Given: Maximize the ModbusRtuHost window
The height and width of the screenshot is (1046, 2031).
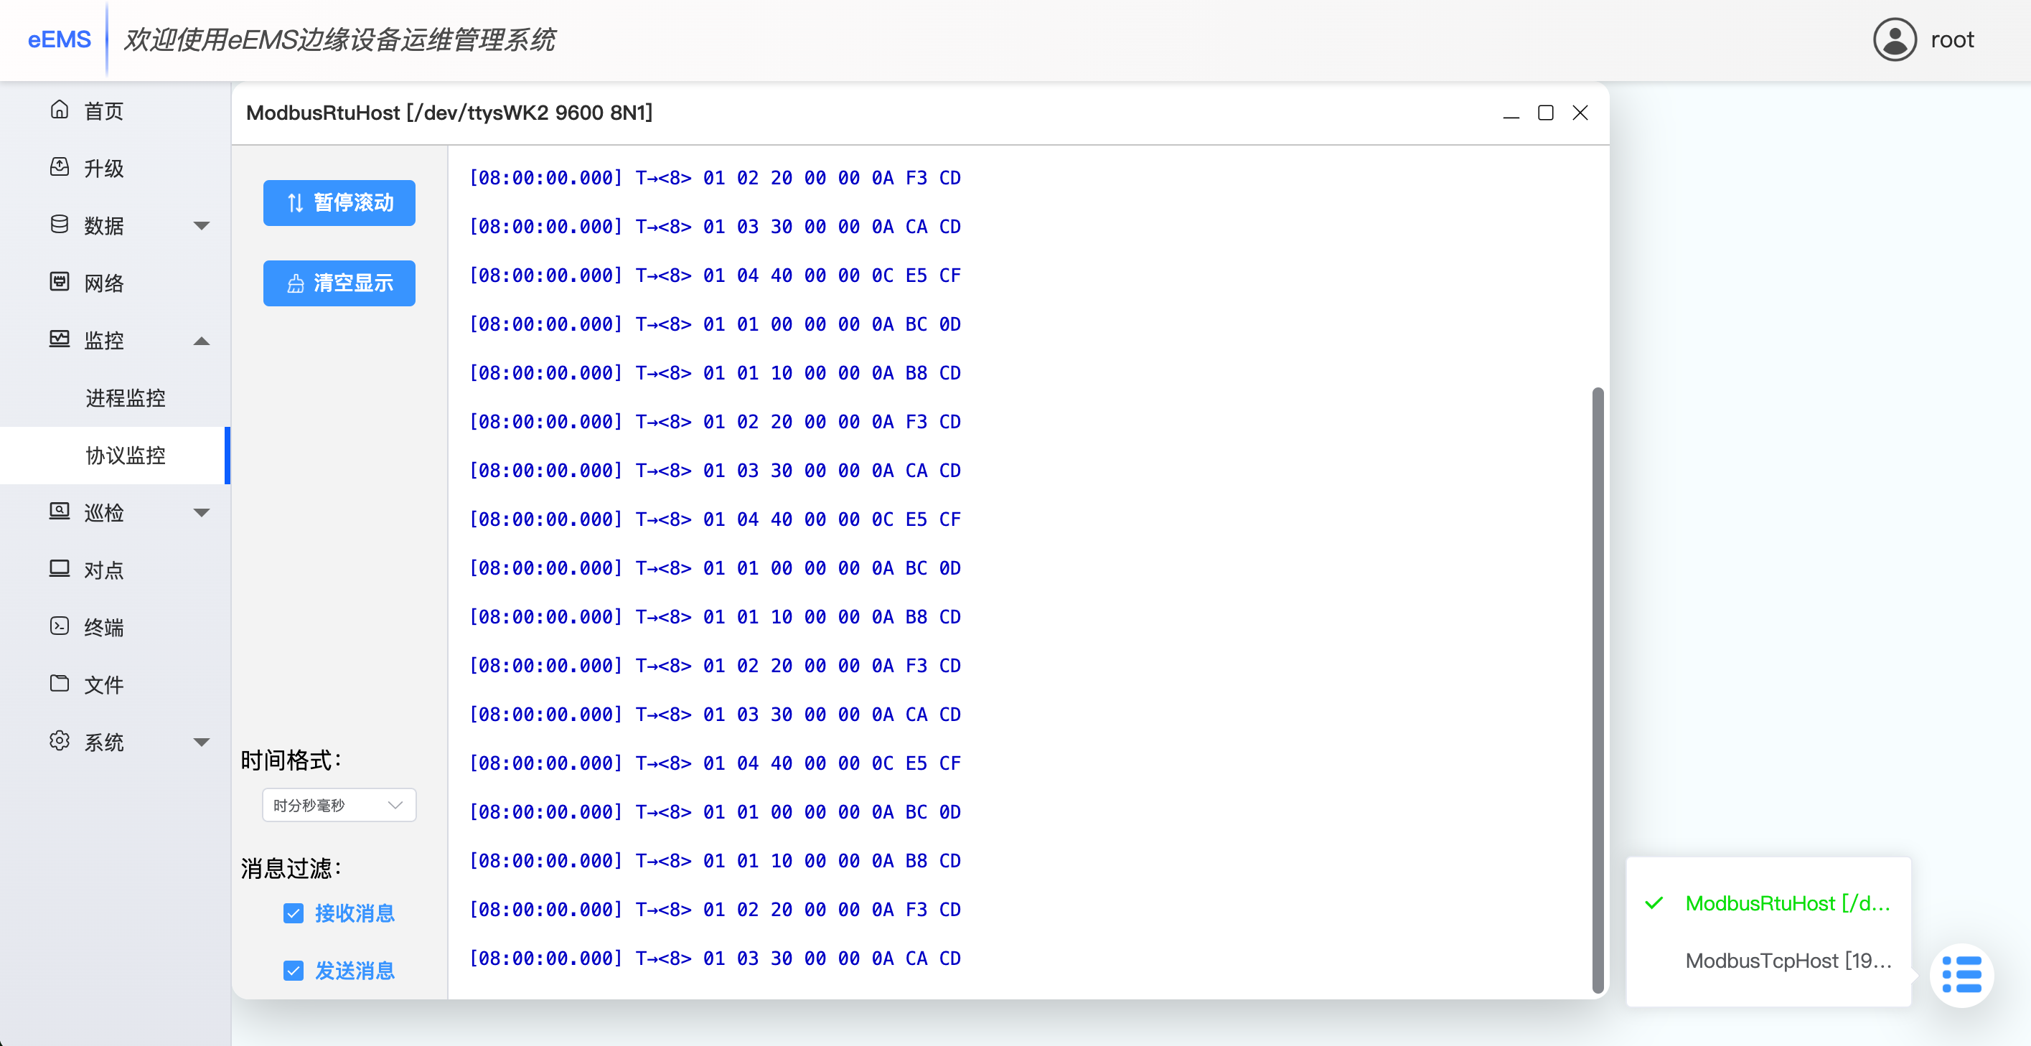Looking at the screenshot, I should pyautogui.click(x=1545, y=113).
